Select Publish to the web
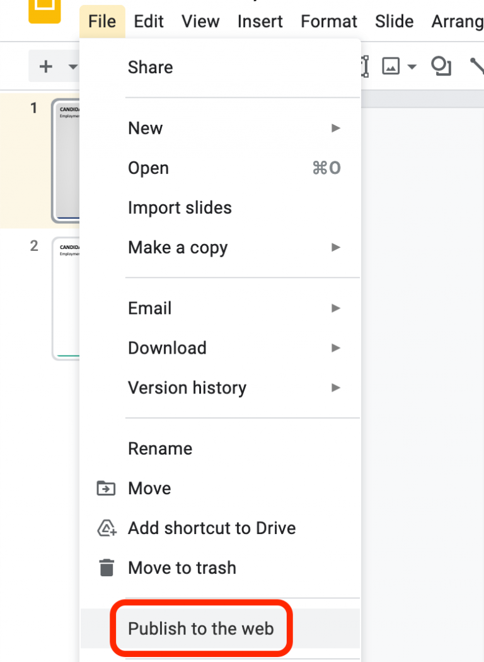 tap(200, 629)
